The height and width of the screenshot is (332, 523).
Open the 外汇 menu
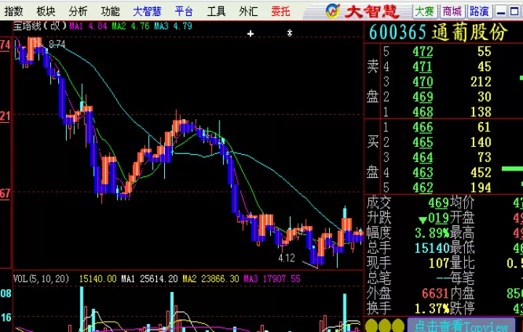[x=248, y=12]
